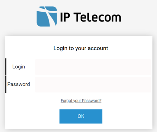Click the blue IP Telecom logo icon
The height and width of the screenshot is (132, 157).
47,17
